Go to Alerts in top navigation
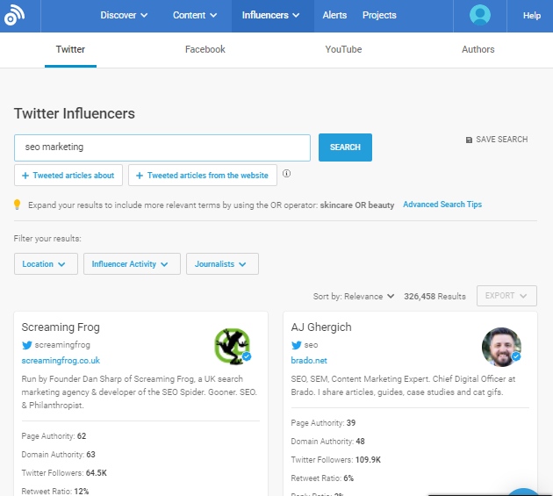The image size is (553, 496). 334,15
